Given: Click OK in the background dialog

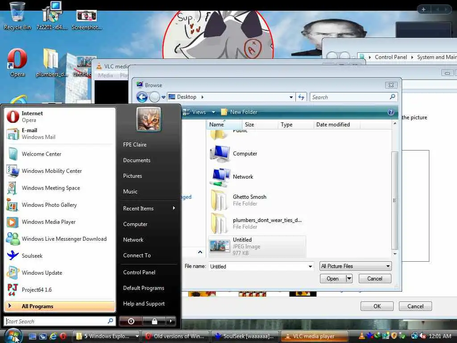Looking at the screenshot, I should 377,306.
